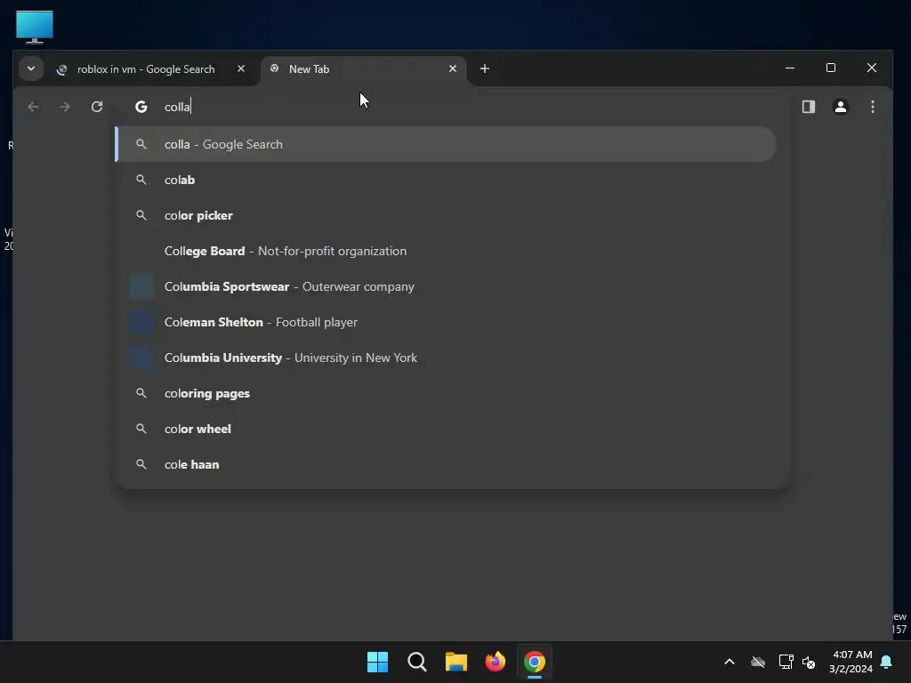Select the New Tab tab
Viewport: 911px width, 683px height.
point(363,69)
